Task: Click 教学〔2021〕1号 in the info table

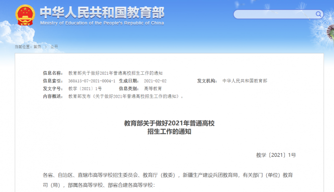Action: click(85, 89)
